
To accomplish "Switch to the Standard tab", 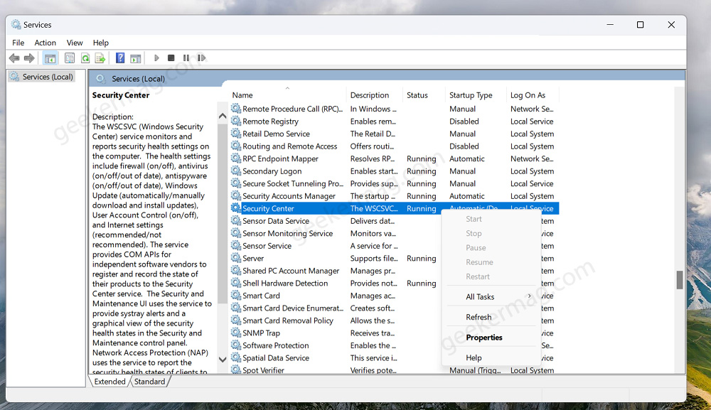I will coord(149,382).
